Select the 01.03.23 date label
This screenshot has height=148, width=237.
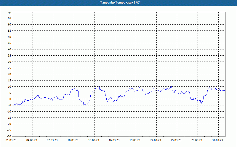click(x=11, y=140)
